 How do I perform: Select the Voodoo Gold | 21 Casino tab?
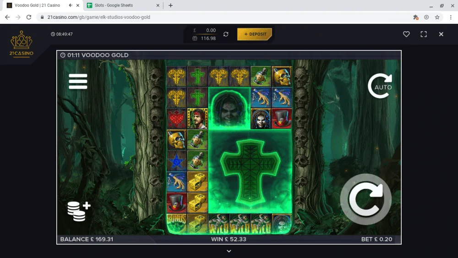tap(38, 5)
